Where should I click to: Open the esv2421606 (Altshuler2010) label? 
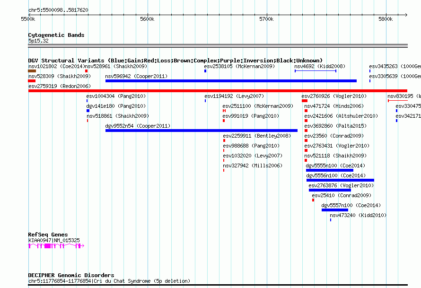[341, 116]
